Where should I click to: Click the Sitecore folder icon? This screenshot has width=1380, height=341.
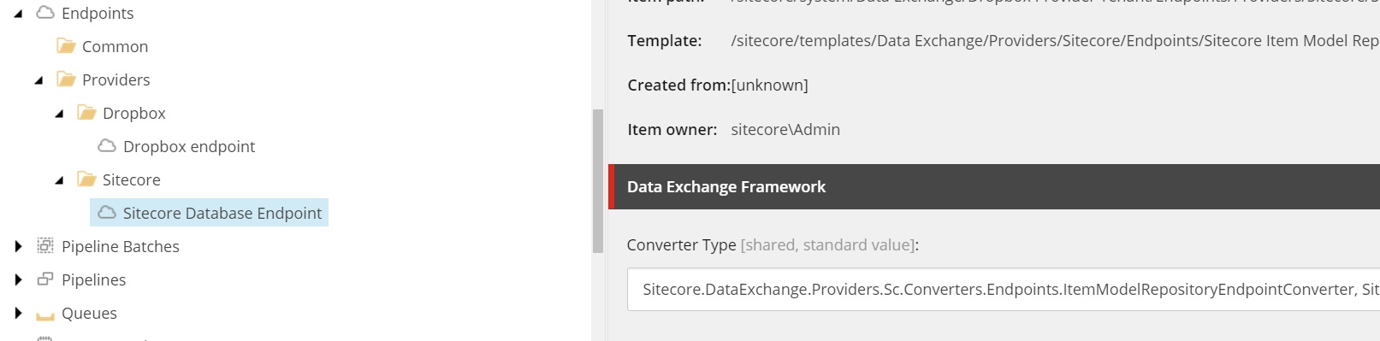[86, 179]
